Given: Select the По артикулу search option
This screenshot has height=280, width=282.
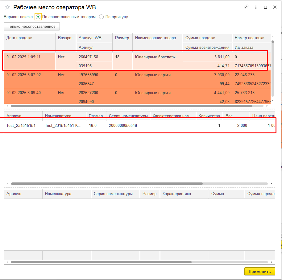Looking at the screenshot, I should pos(102,17).
